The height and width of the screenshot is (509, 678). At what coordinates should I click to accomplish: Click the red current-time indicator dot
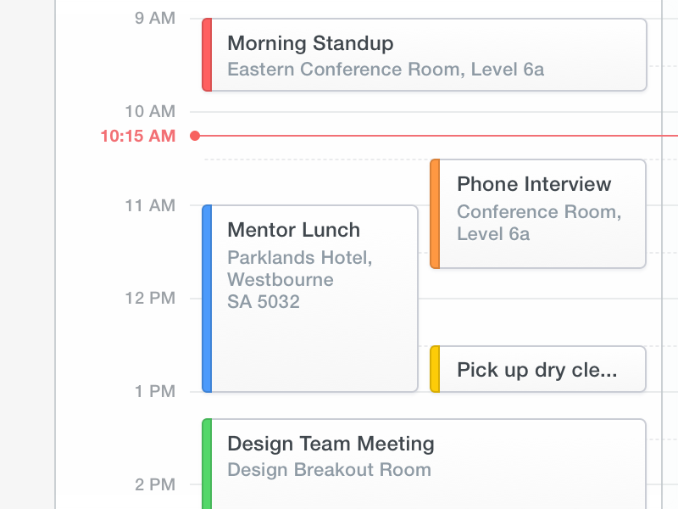click(x=195, y=136)
